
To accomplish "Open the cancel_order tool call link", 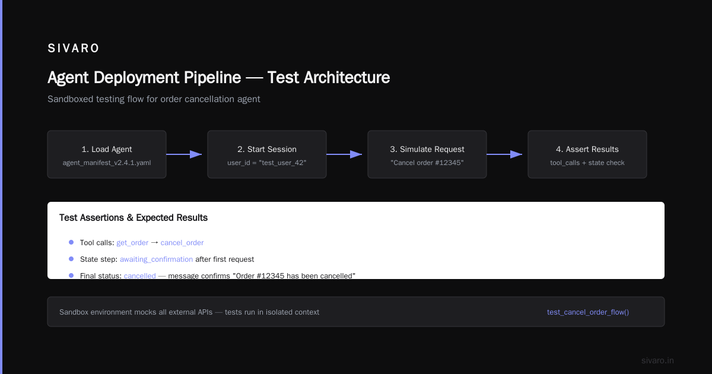I will [x=182, y=243].
